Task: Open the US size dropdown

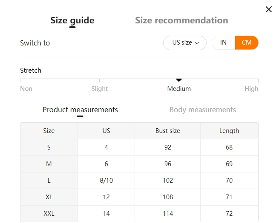Action: [x=185, y=43]
